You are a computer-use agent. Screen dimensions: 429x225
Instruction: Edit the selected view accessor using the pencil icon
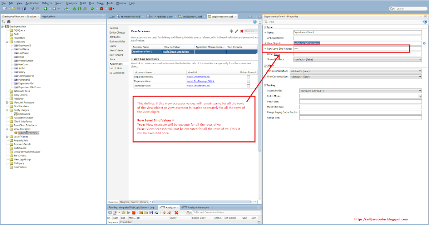tap(237, 31)
